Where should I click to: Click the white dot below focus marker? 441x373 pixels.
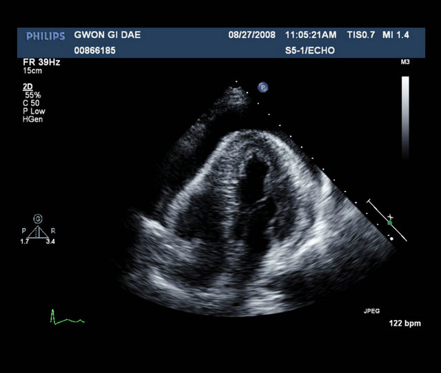tap(392, 239)
